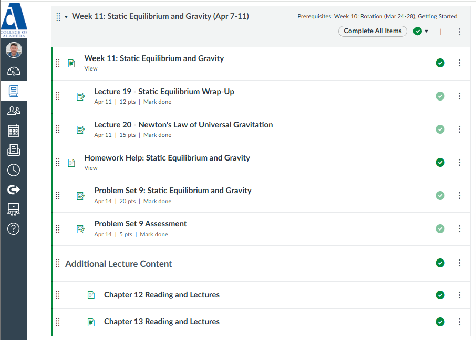Toggle published status of Chapter 13 Reading
Screen dimensions: 476x340
point(440,322)
